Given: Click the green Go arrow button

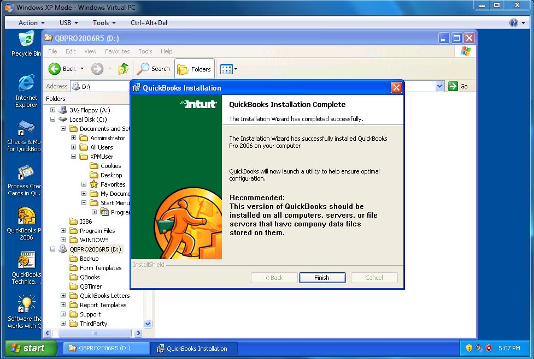Looking at the screenshot, I should pos(453,86).
